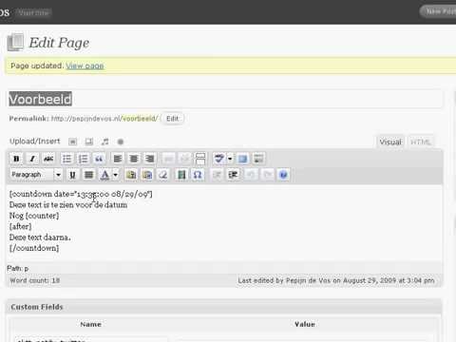Click the countdown date shortcode line
Image resolution: width=456 pixels, height=342 pixels.
point(81,194)
